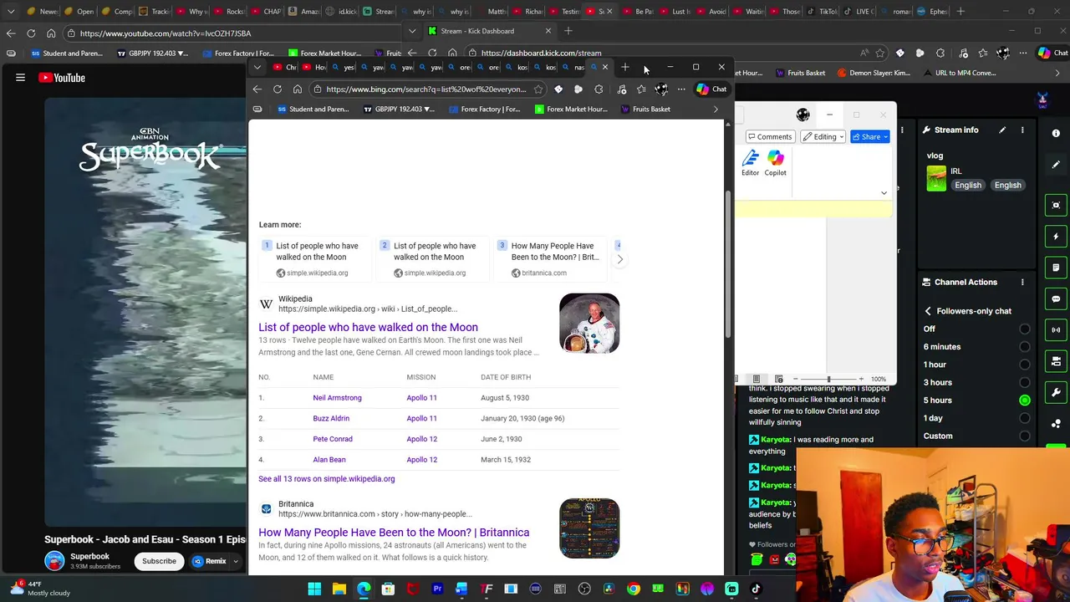
Task: Open the Student and Paren... bookmark in Bing window
Action: [x=313, y=110]
